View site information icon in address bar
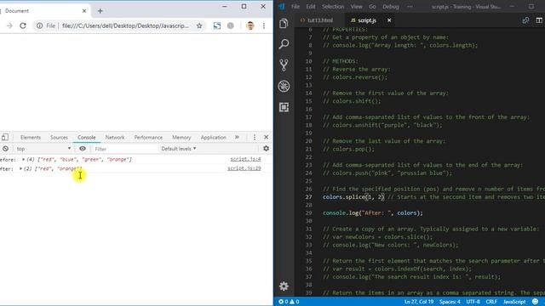The image size is (545, 306). coord(40,25)
